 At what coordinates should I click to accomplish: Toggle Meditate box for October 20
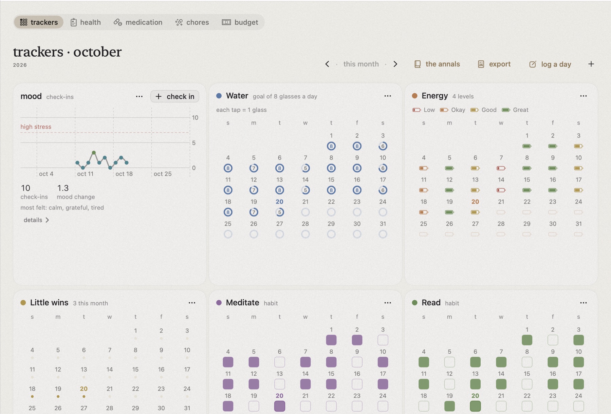279,406
